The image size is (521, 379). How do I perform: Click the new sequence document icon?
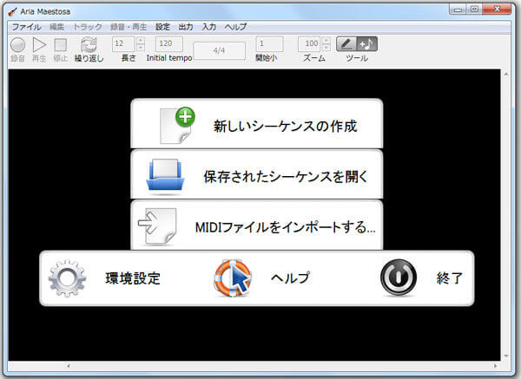pyautogui.click(x=178, y=125)
